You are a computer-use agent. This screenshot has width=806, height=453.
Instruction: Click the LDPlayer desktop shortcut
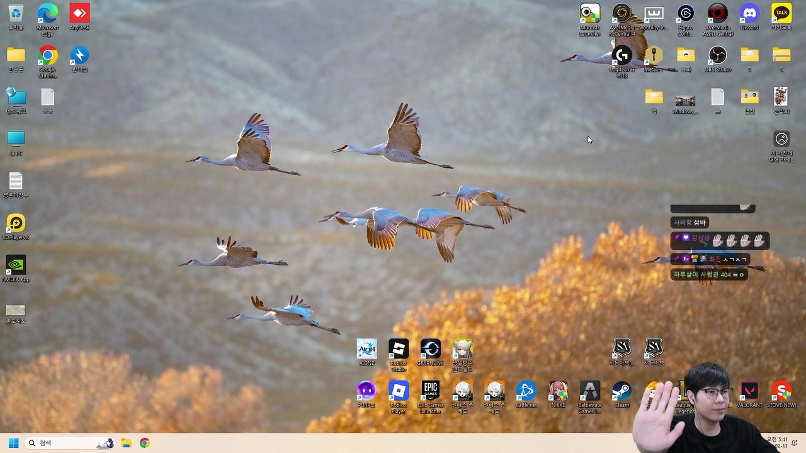click(x=16, y=224)
